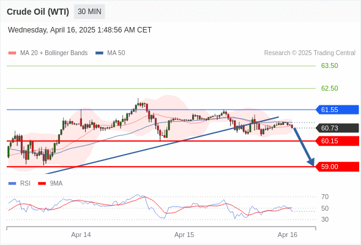Click the 9MA legend red swatch
This screenshot has height=245, width=361.
pyautogui.click(x=42, y=184)
